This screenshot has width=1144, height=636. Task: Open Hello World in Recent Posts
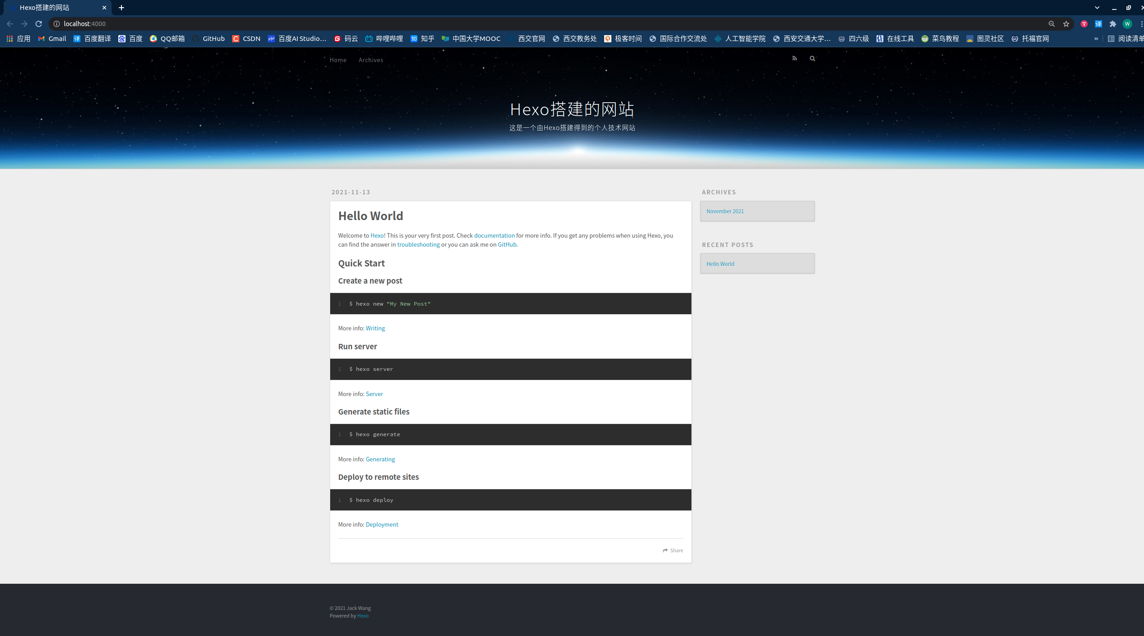(x=720, y=264)
